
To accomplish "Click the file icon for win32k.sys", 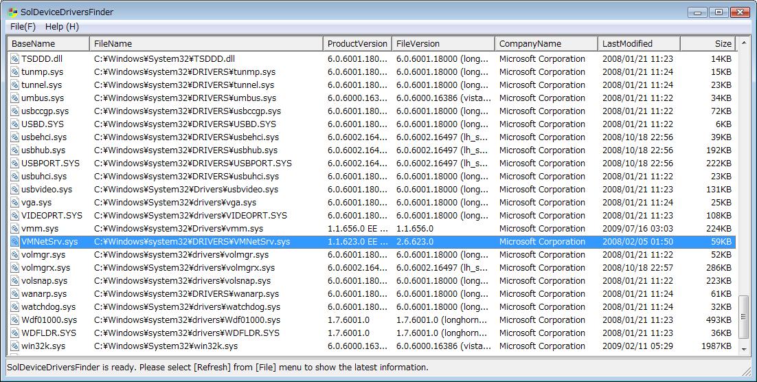I will [x=14, y=346].
